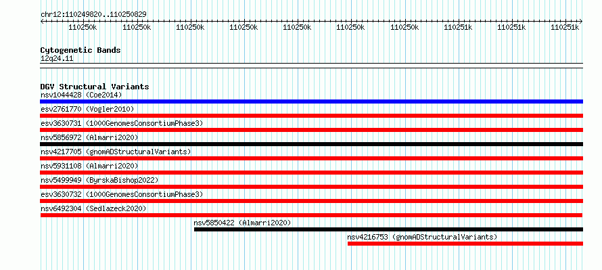Click the 12q24.11 cytogenetic band line

(x=311, y=66)
